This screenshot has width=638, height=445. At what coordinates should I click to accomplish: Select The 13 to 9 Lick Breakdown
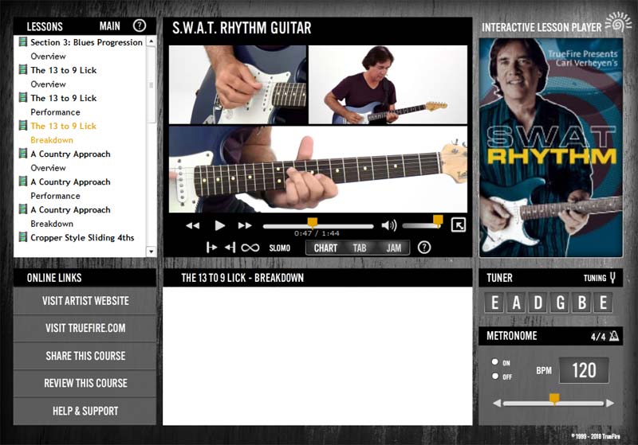[x=59, y=133]
